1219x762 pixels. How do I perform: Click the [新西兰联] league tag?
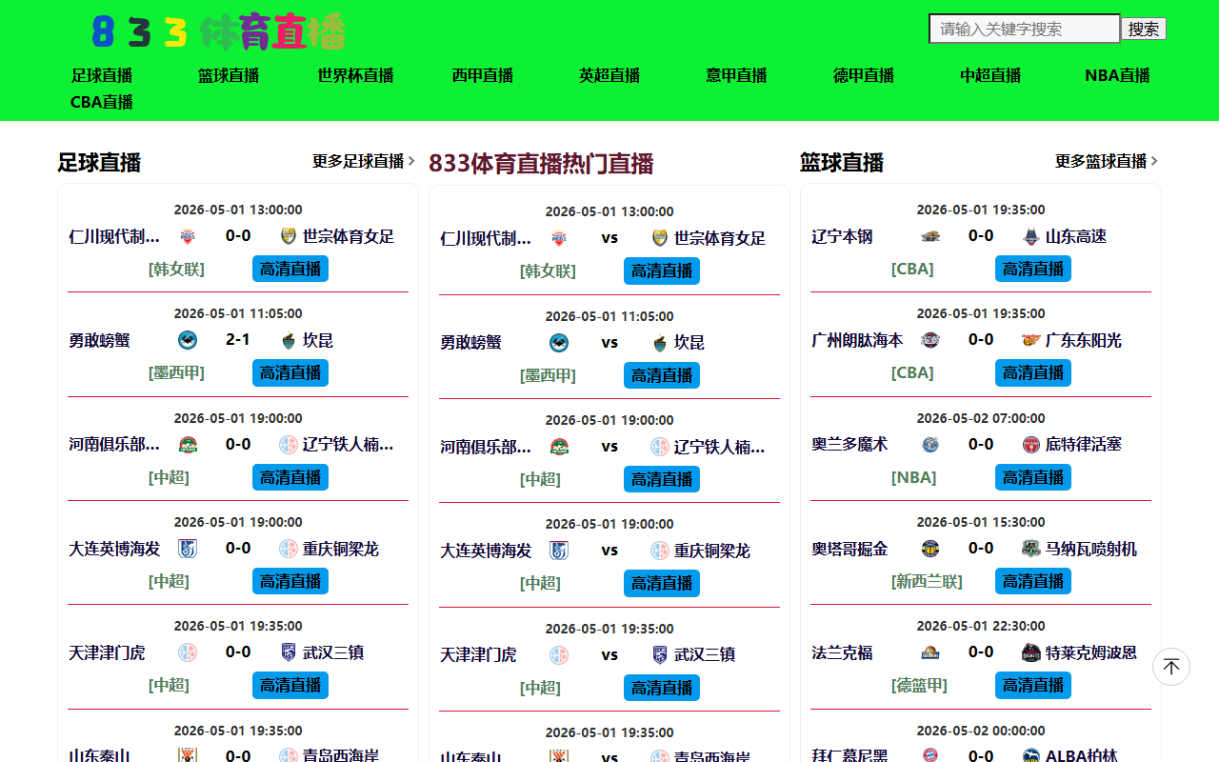pyautogui.click(x=927, y=581)
